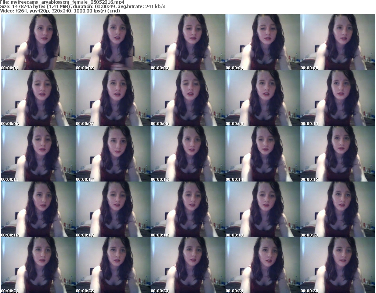This screenshot has height=293, width=376.
Task: Open the frame stamped 00:00:10
Action: coord(338,98)
